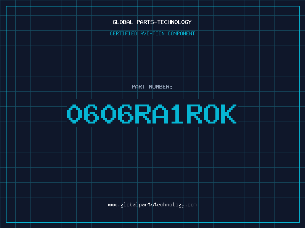Click the hyphen between PARTS and TECHNOLOGY
Viewport: 305px width, 228px height.
pyautogui.click(x=156, y=22)
